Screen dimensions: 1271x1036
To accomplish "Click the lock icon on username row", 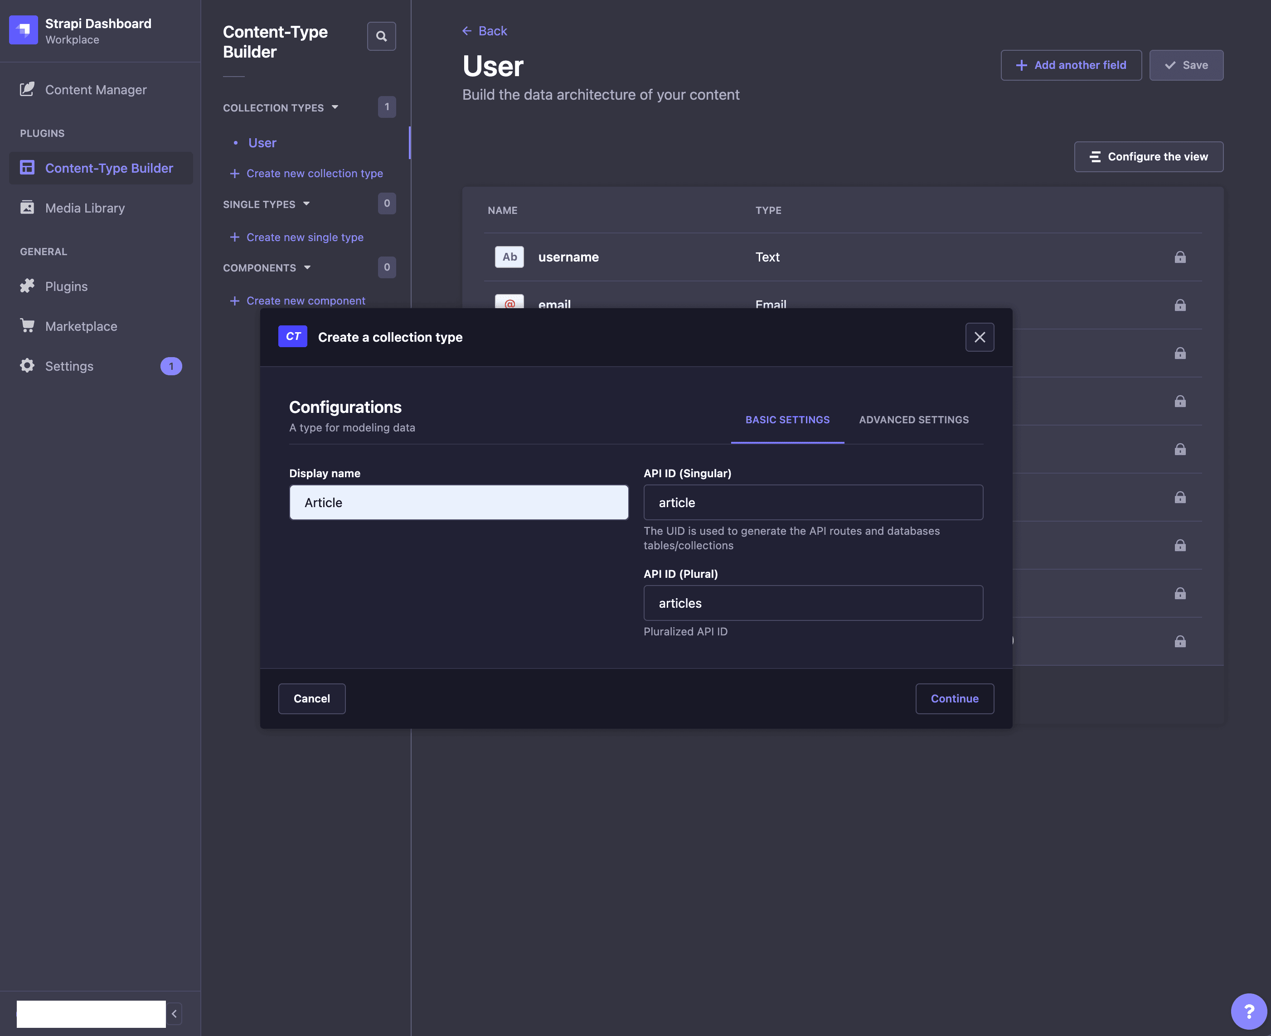I will click(1179, 257).
